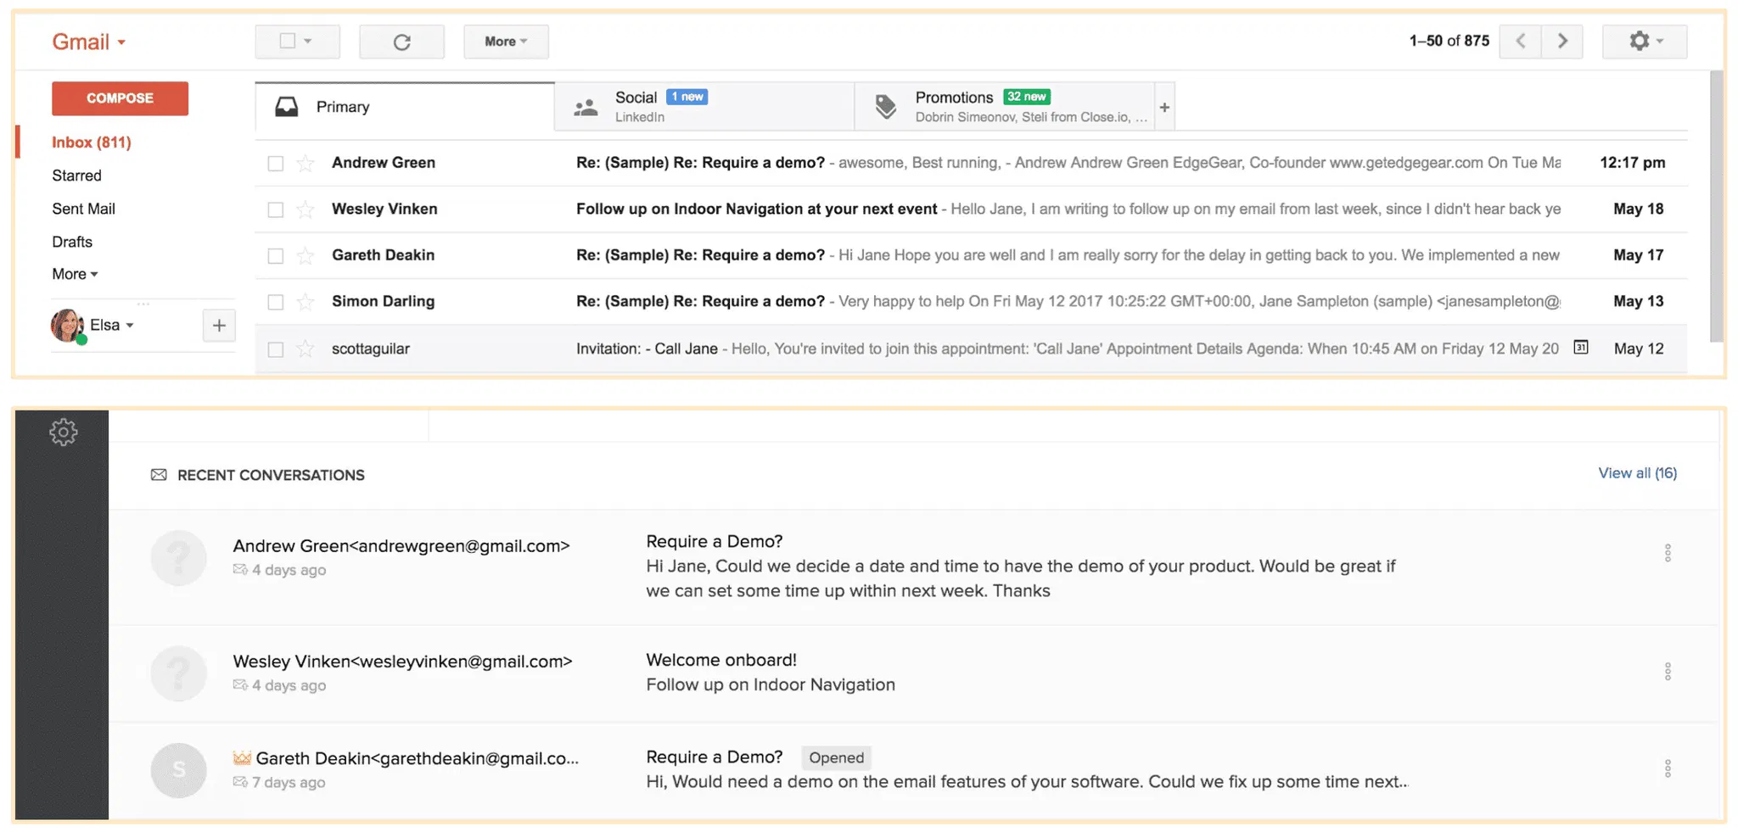The width and height of the screenshot is (1738, 832).
Task: Expand the More actions dropdown in toolbar
Action: click(x=506, y=42)
